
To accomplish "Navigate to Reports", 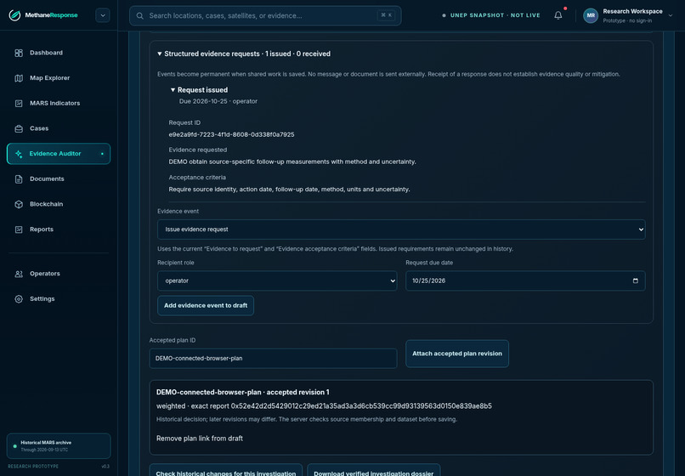I will point(59,229).
